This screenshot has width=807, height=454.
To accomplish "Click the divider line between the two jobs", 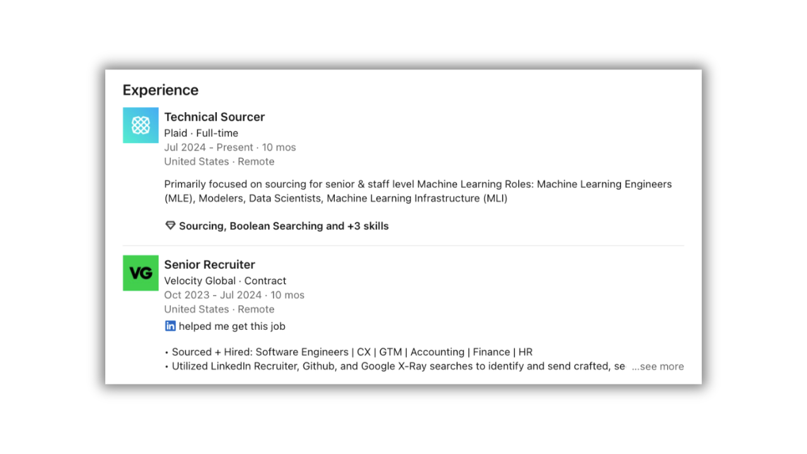I will (403, 245).
